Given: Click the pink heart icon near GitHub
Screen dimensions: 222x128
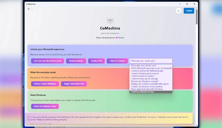Looking at the screenshot, I should pos(117,38).
